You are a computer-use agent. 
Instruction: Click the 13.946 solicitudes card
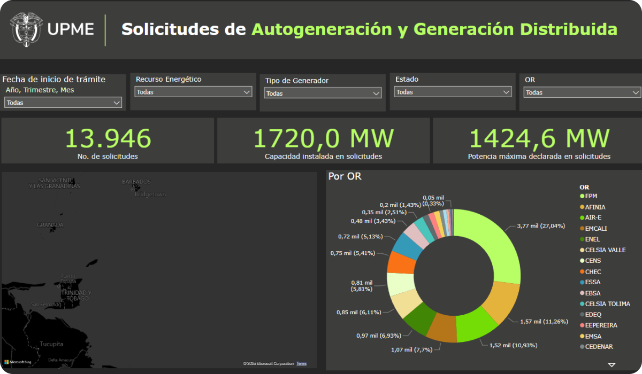pos(108,141)
